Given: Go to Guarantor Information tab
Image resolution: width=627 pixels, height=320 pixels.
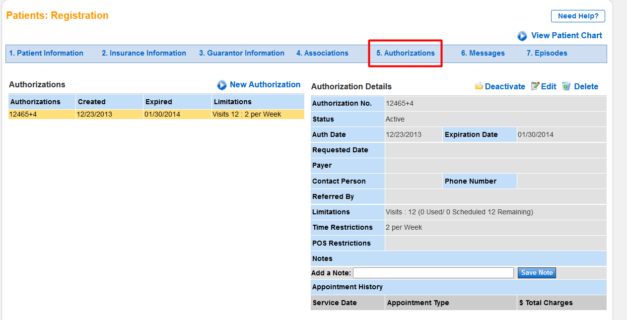Looking at the screenshot, I should [242, 53].
